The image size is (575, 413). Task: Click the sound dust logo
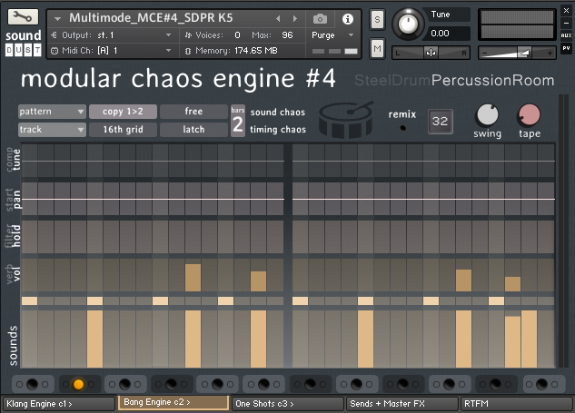click(x=23, y=43)
